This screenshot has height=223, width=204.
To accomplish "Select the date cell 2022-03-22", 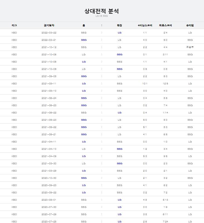I will coord(49,33).
